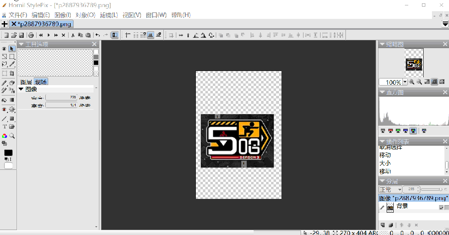Select the Text tool
Image resolution: width=449 pixels, height=235 pixels.
point(4,126)
